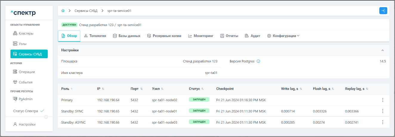Open PgAdmin from the sidebar
Viewport: 395px width, 137px height.
click(25, 99)
